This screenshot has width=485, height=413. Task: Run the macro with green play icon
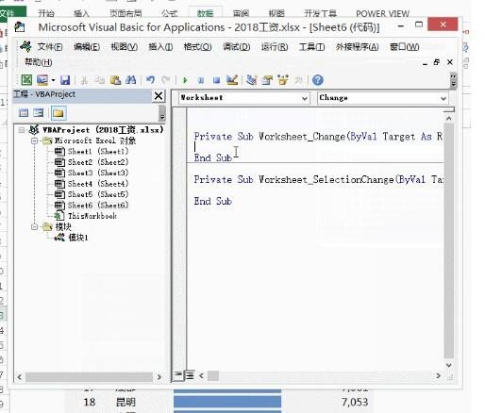coord(185,80)
